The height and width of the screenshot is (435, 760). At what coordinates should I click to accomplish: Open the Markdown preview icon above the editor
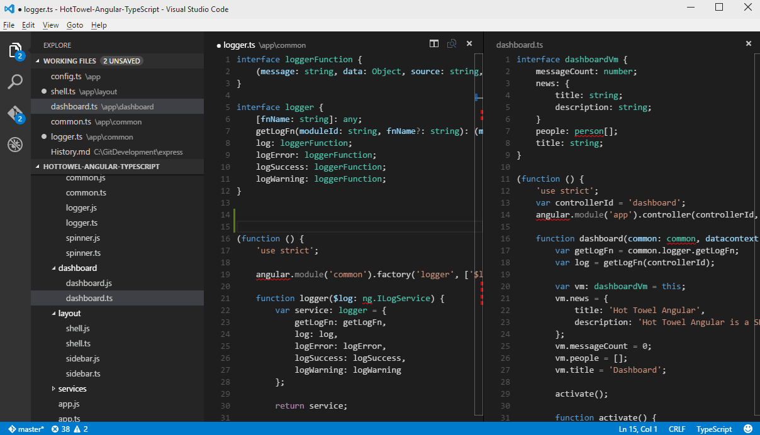pos(451,44)
